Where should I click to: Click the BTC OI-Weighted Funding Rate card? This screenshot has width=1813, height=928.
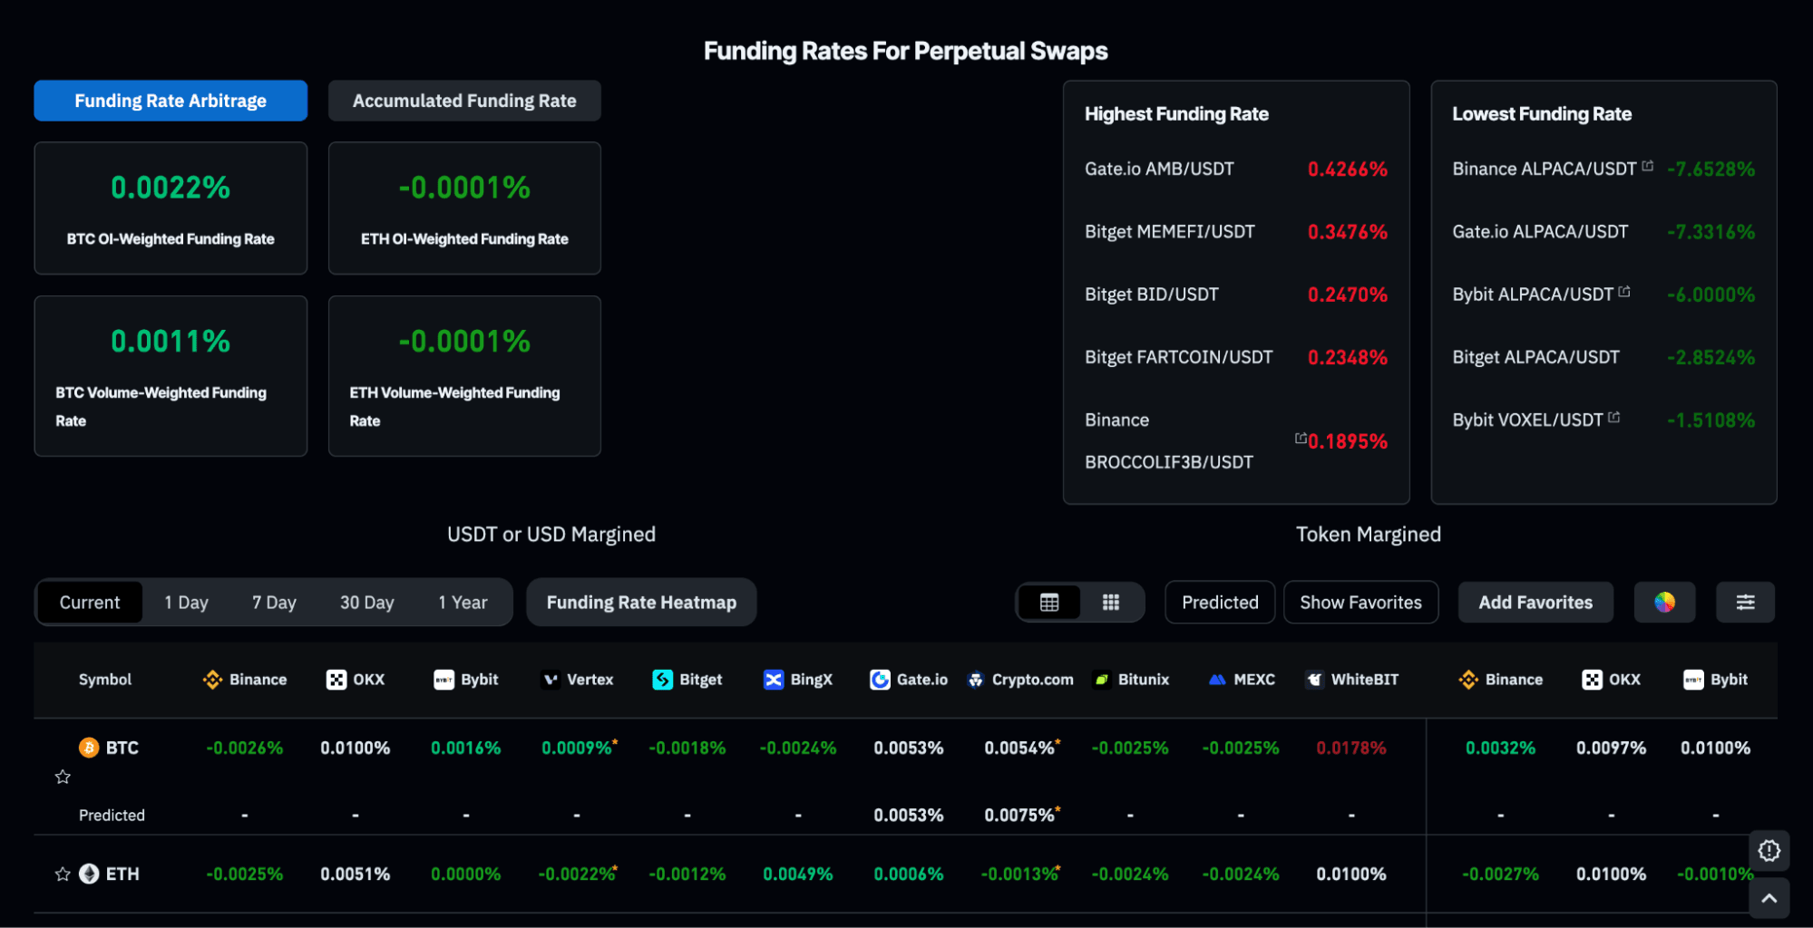(171, 208)
